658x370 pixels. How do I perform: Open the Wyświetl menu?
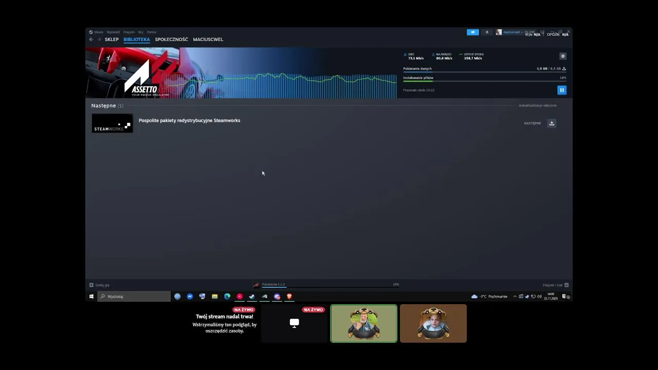pos(113,32)
